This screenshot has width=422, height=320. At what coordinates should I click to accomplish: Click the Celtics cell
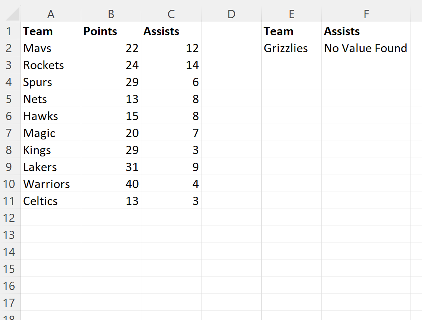(x=51, y=200)
